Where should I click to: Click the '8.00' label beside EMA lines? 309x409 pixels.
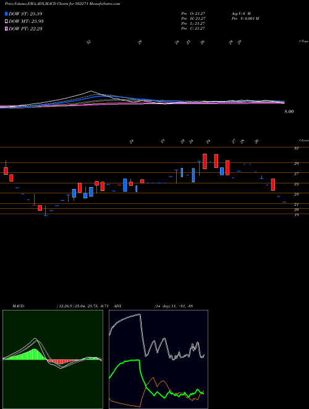coord(289,112)
